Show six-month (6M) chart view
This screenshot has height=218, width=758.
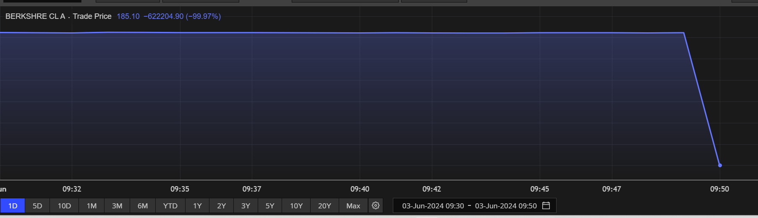(143, 206)
